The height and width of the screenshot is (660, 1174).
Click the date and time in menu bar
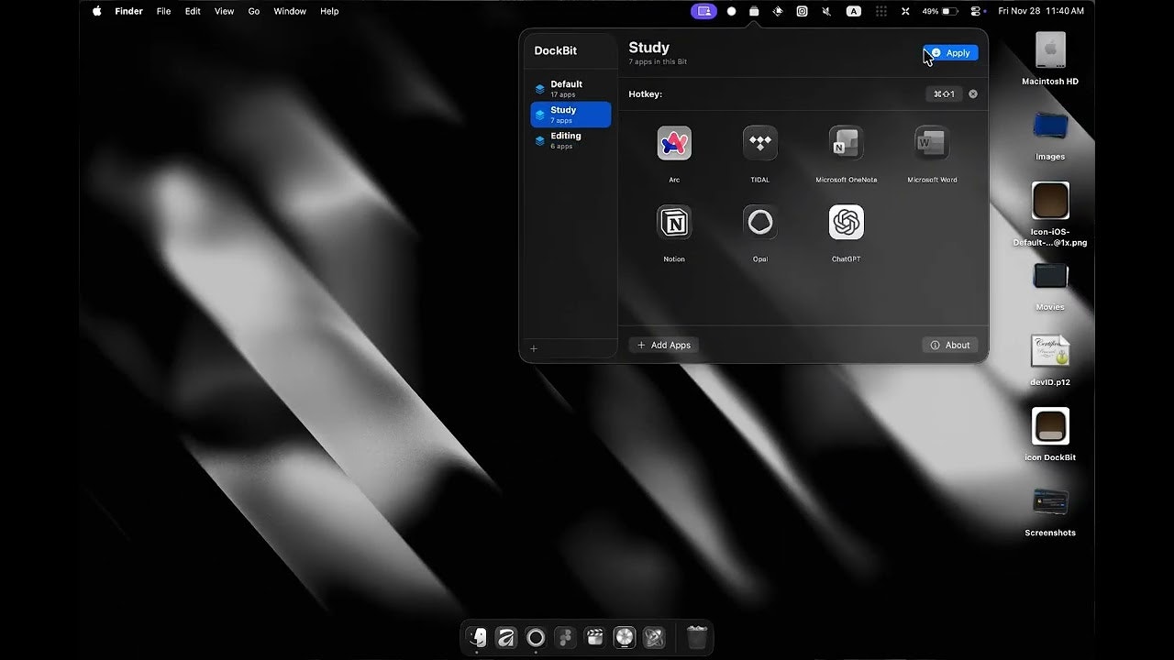pyautogui.click(x=1041, y=11)
